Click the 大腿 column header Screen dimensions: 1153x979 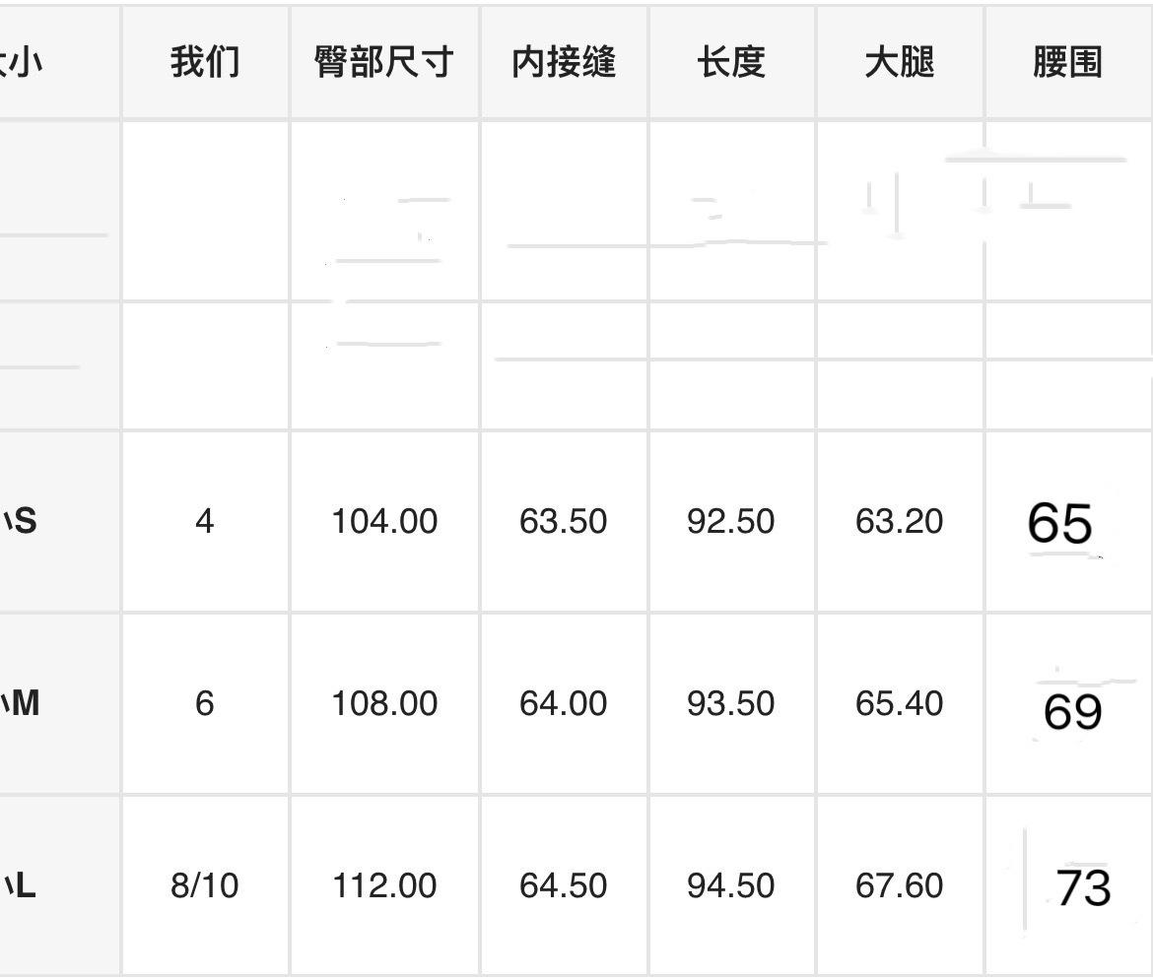(x=900, y=63)
